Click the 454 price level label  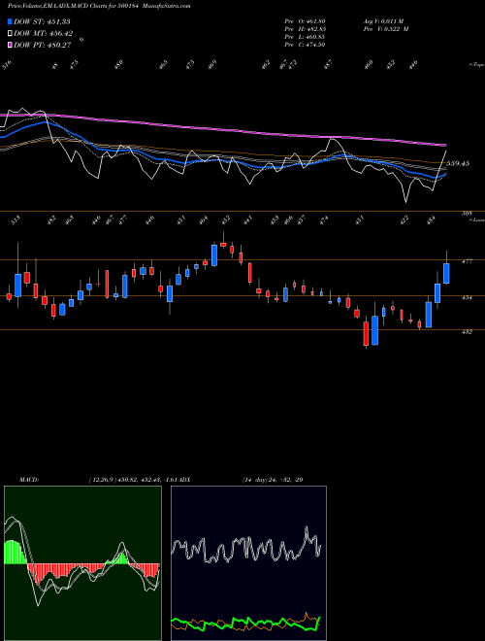(467, 298)
